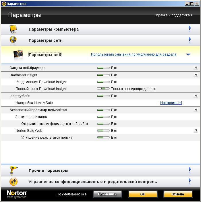Screen dimensions: 201x202
Task: Toggle Безопасный просмотр веб-сайтов switch
Action: pos(103,110)
